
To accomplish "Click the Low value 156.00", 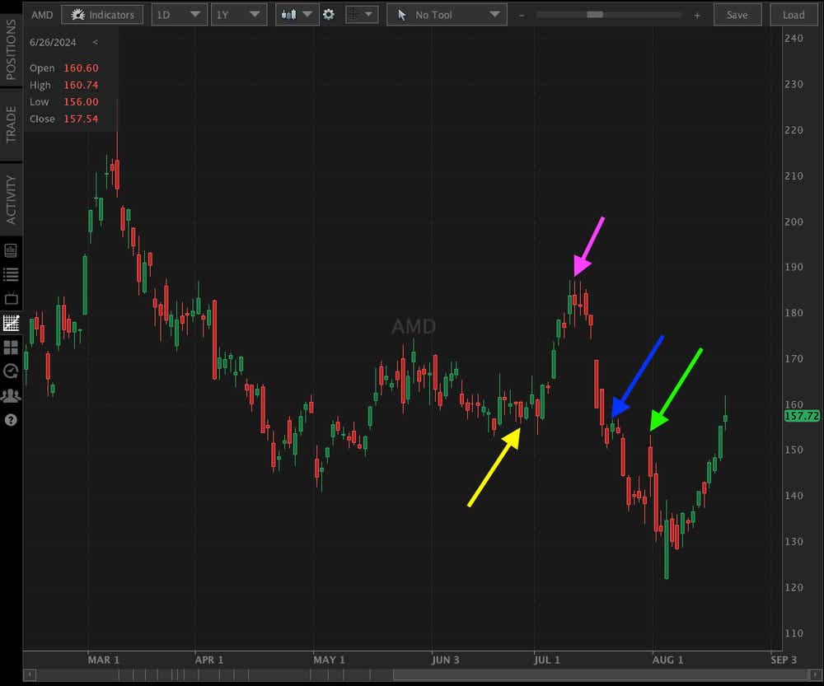I will click(81, 101).
